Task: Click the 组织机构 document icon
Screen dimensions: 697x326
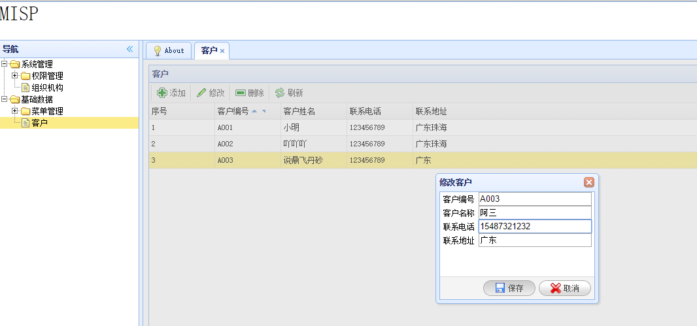Action: (25, 88)
